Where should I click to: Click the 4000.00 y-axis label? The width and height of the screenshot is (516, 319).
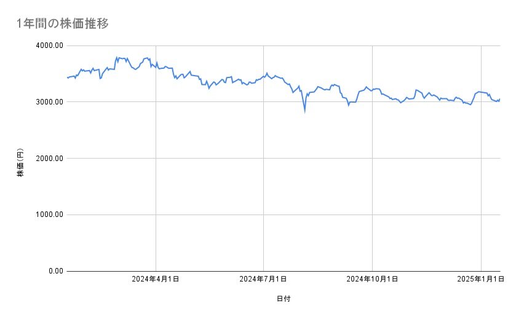click(48, 45)
